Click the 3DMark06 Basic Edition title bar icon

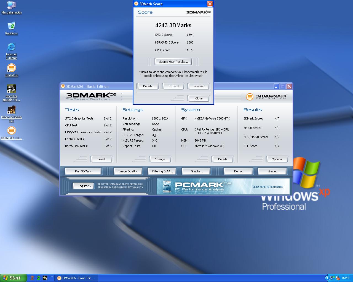tap(63, 86)
